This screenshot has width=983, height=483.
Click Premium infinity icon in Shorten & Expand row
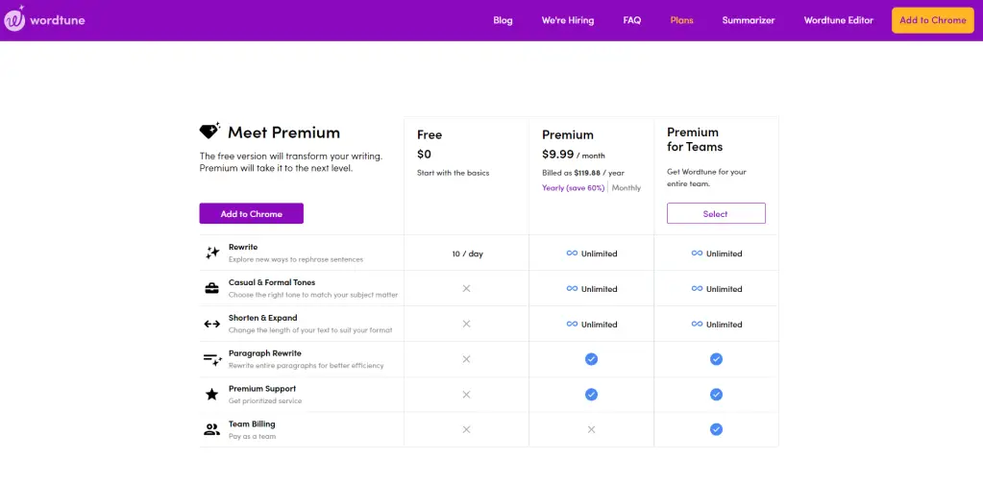coord(572,324)
